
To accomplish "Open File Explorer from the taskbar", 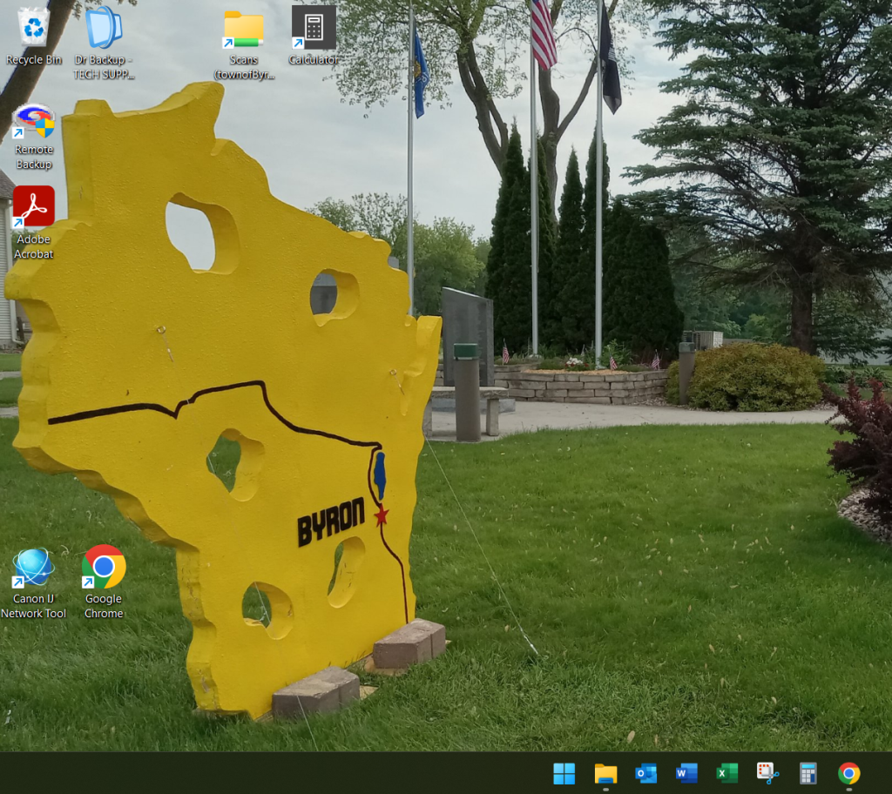I will pyautogui.click(x=605, y=773).
